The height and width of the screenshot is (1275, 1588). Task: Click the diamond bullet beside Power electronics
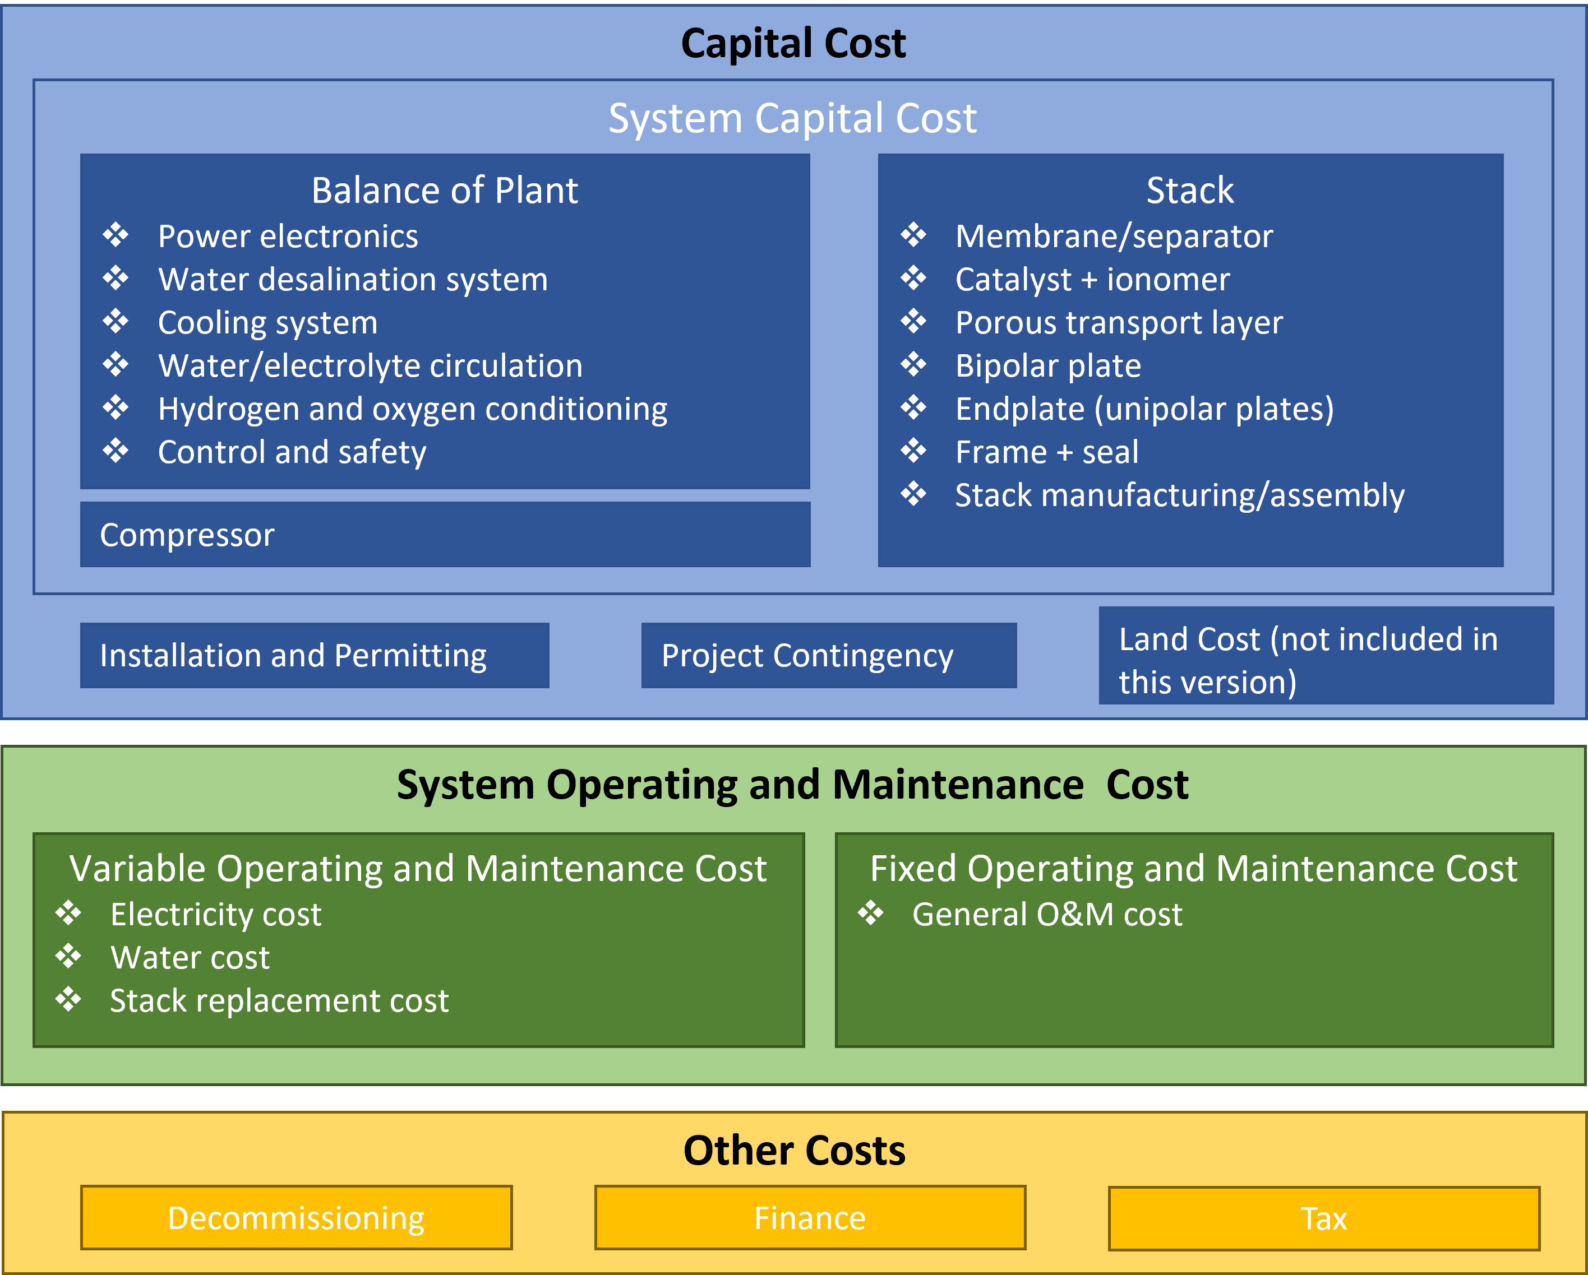tap(115, 235)
